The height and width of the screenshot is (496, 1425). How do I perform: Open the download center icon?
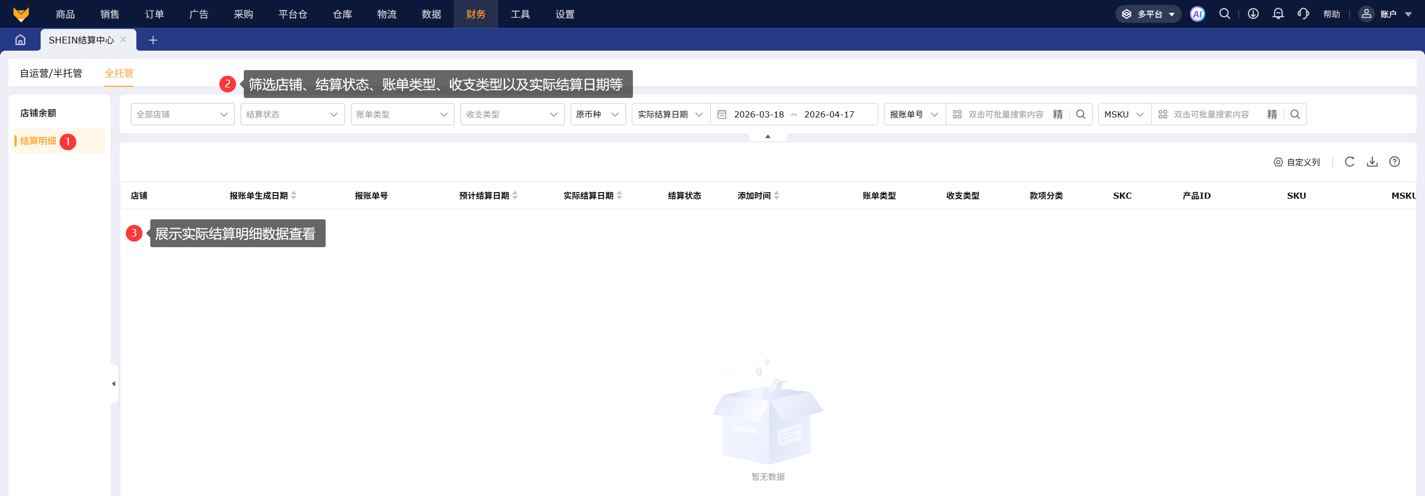tap(1253, 14)
